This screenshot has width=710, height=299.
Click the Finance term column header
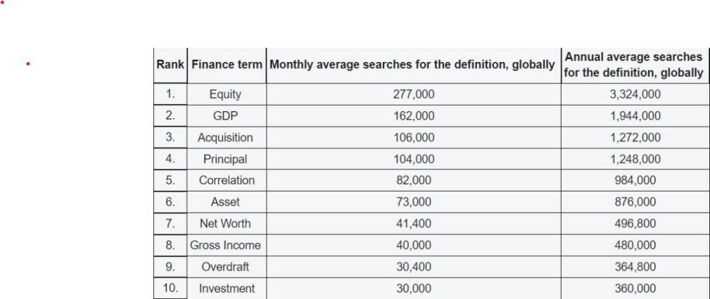click(x=226, y=65)
